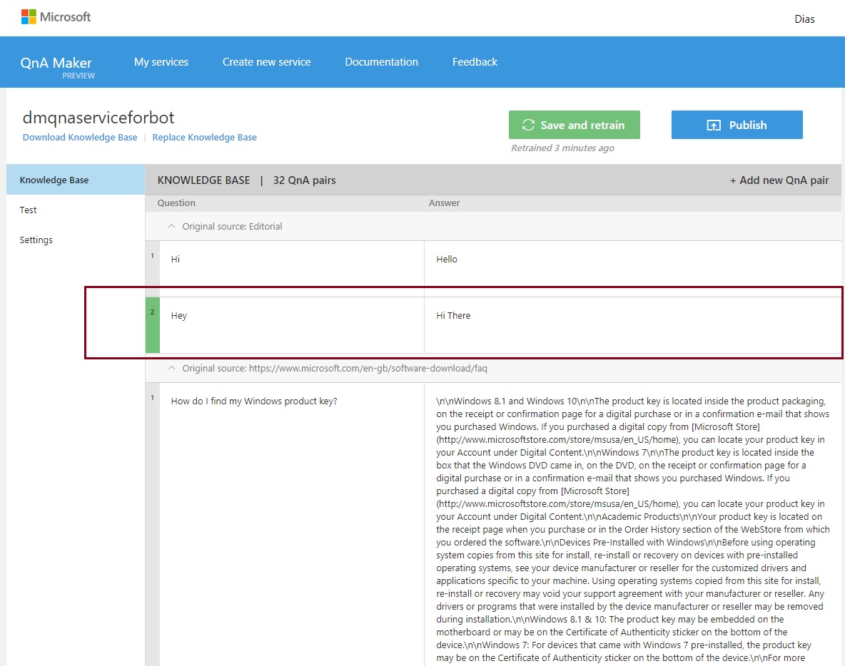Viewport: 845px width, 666px height.
Task: Click the Dias account name
Action: [x=804, y=19]
